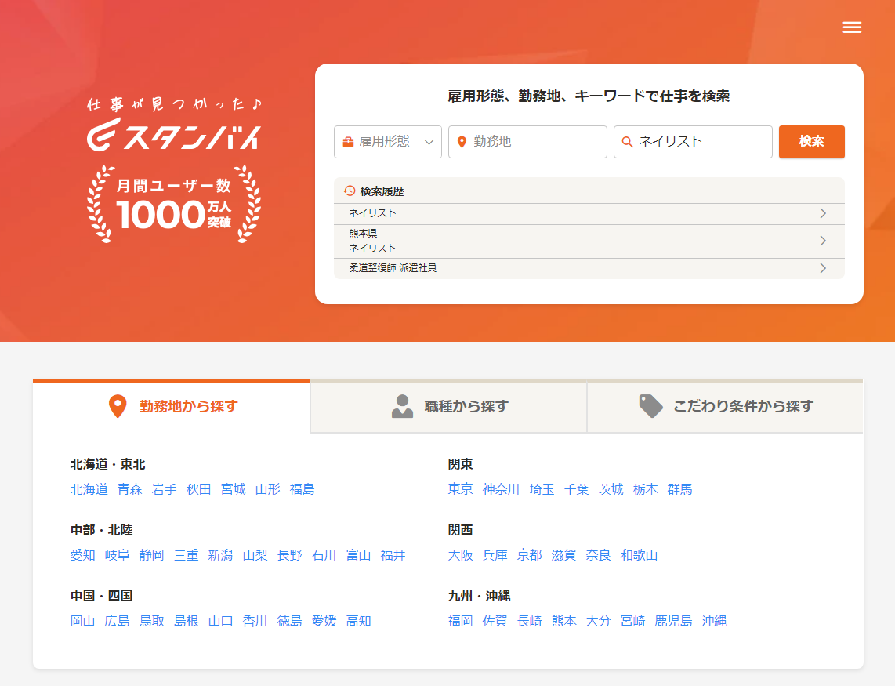Switch to the こだわり条件から探す tab
Image resolution: width=895 pixels, height=686 pixels.
[x=725, y=406]
